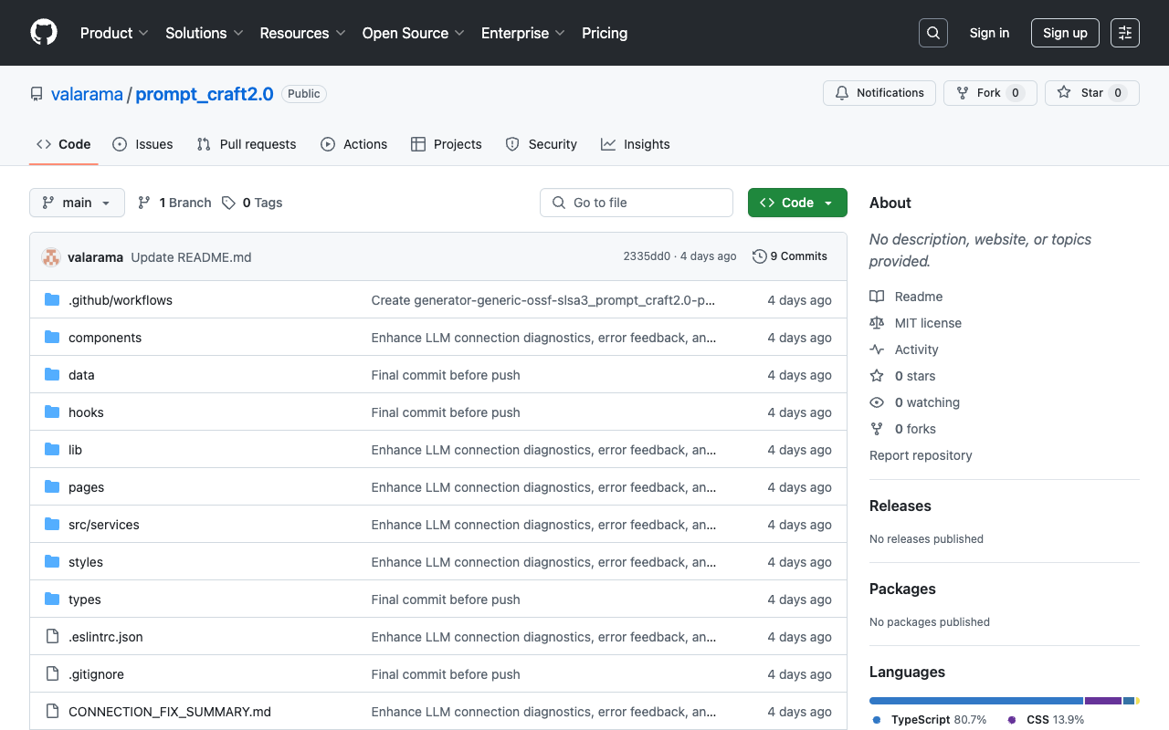Click the Report repository link

click(921, 455)
